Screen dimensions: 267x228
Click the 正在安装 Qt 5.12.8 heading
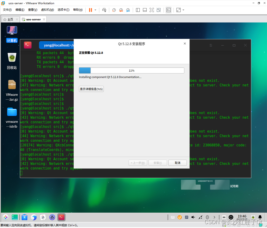click(91, 53)
